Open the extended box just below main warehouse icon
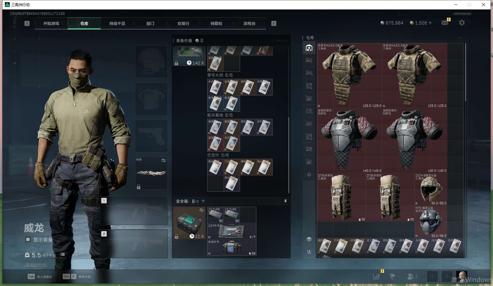The image size is (493, 286). click(309, 60)
